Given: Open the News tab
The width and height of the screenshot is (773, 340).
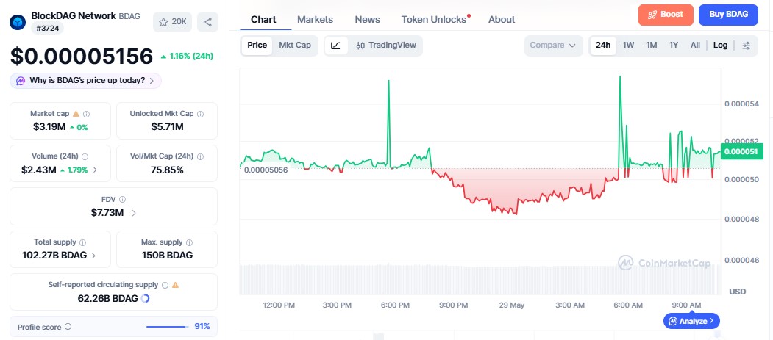Looking at the screenshot, I should [367, 20].
